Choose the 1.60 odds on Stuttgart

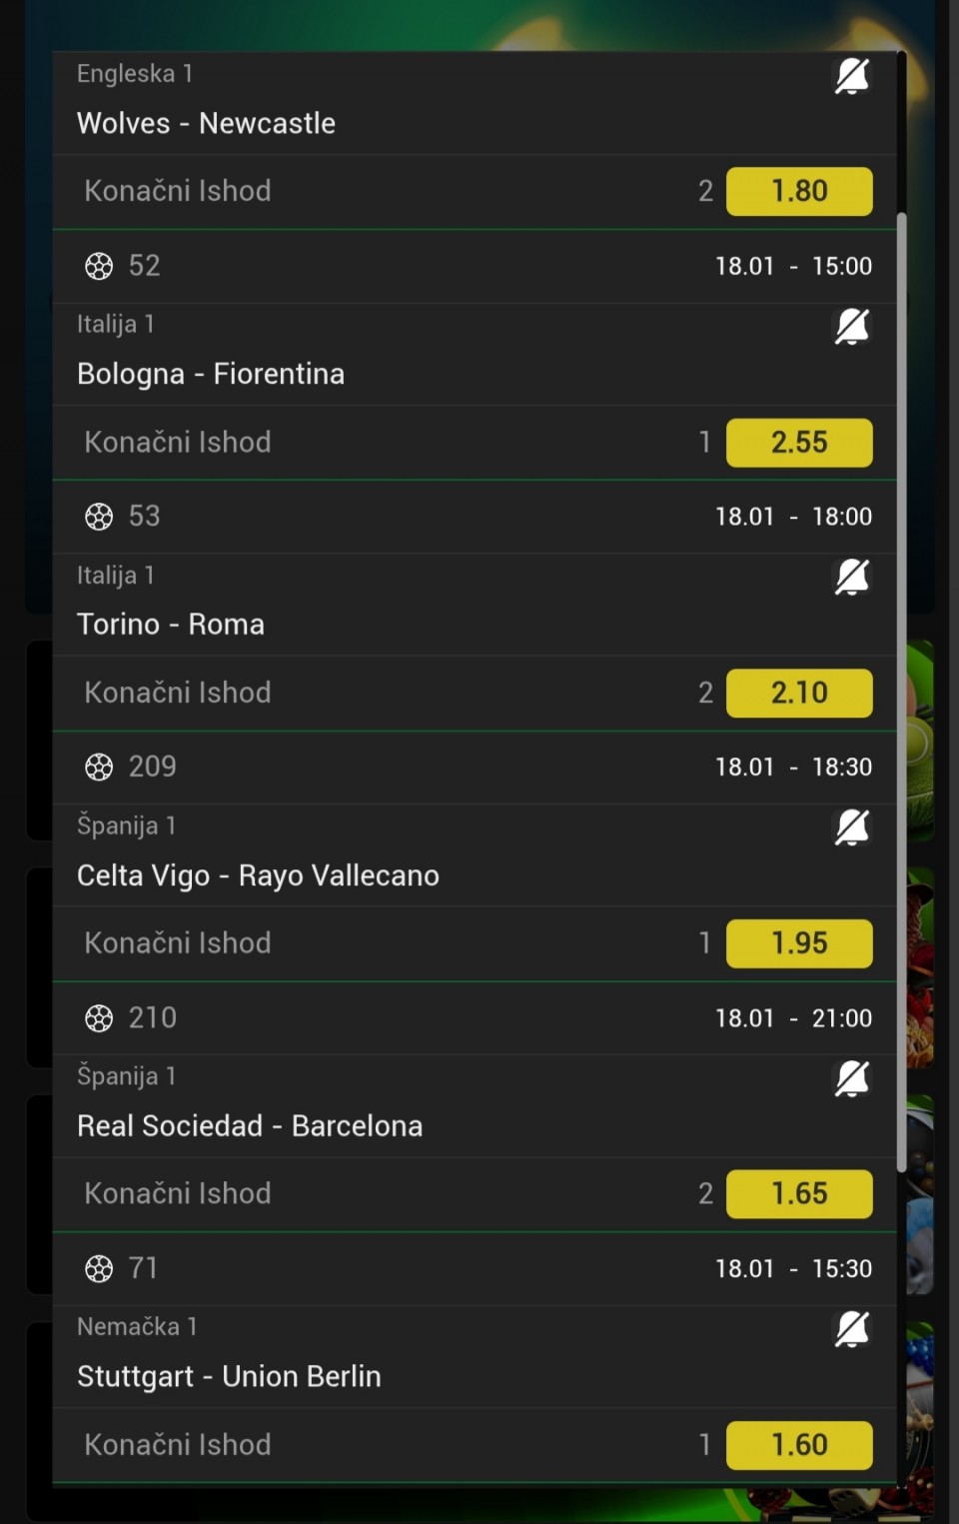pos(799,1444)
